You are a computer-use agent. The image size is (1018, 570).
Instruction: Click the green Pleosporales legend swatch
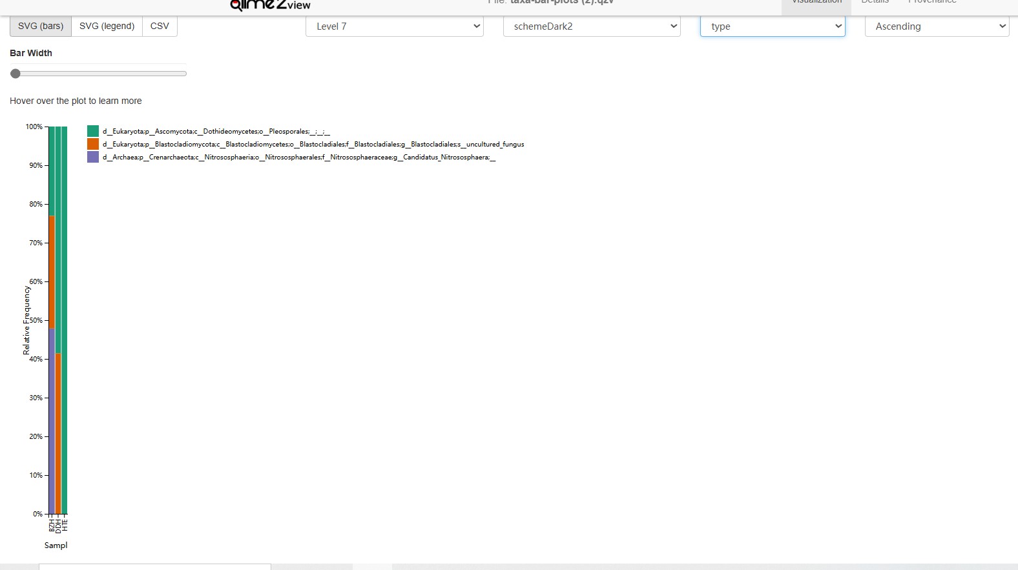(x=93, y=132)
